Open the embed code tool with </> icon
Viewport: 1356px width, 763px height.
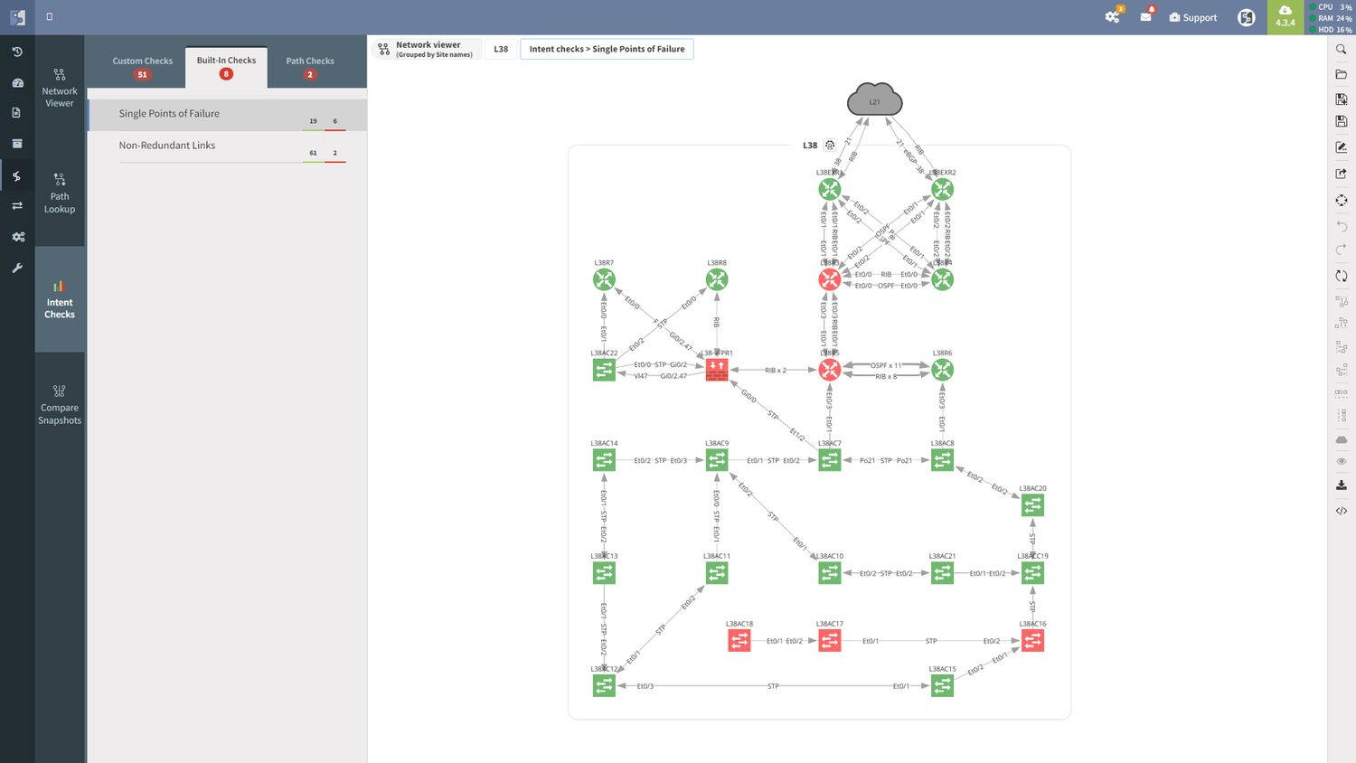(x=1342, y=511)
